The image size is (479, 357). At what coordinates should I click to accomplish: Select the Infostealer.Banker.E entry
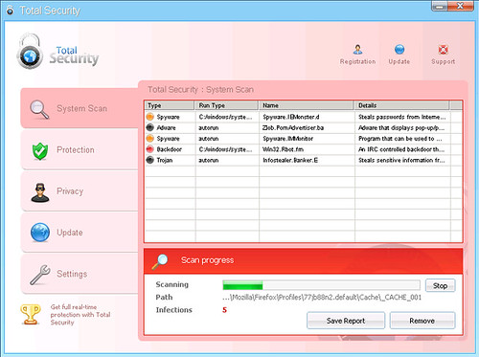pyautogui.click(x=290, y=160)
